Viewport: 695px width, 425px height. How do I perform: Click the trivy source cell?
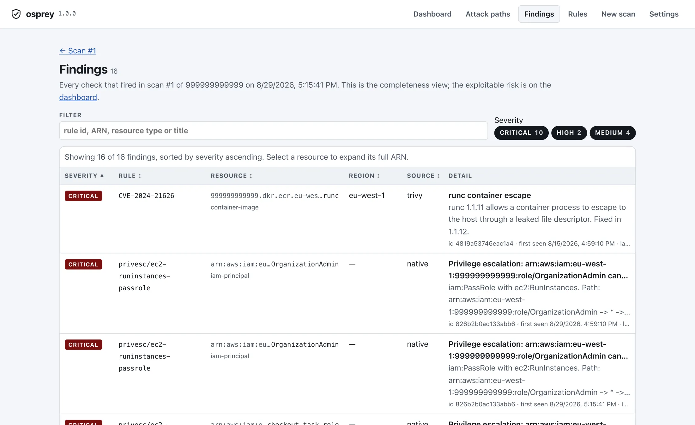(x=414, y=195)
